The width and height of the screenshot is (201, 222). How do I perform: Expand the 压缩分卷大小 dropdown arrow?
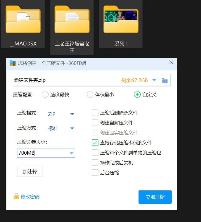[72, 153]
